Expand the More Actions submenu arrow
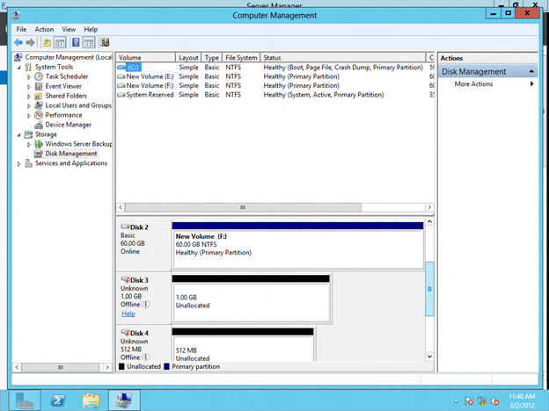This screenshot has height=411, width=549. point(532,84)
